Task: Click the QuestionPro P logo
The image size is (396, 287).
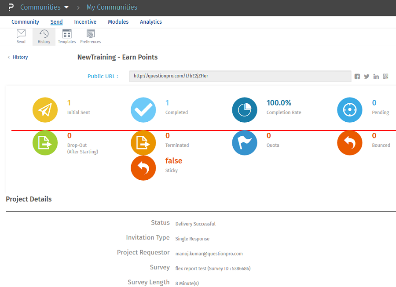Action: pos(11,7)
